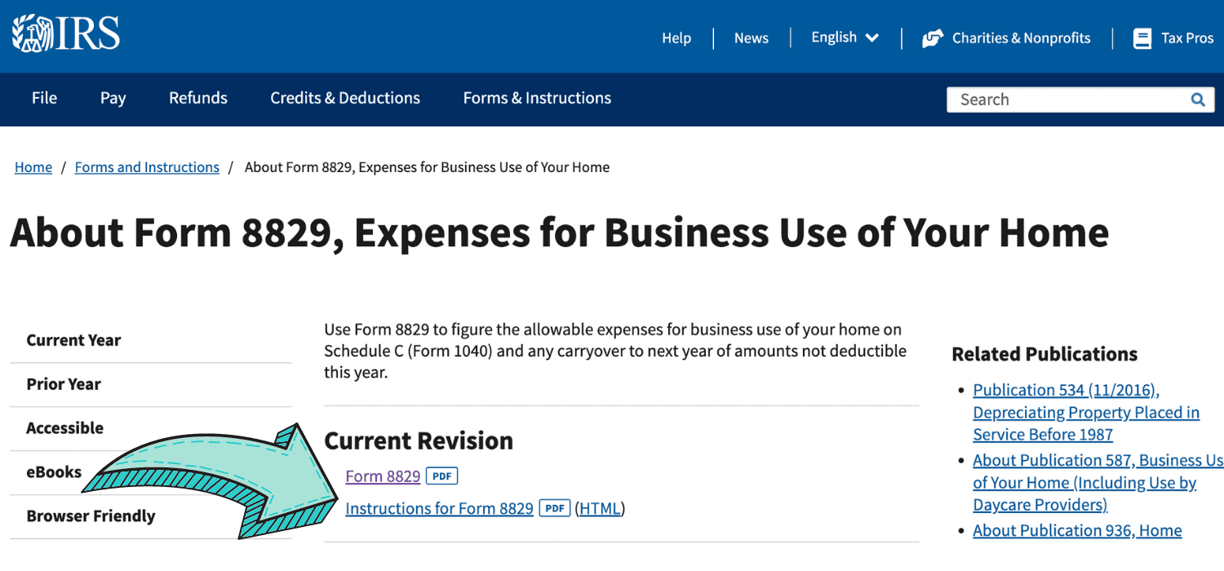Image resolution: width=1224 pixels, height=571 pixels.
Task: Click the handshake icon beside Charities & Nonprofits
Action: [933, 38]
